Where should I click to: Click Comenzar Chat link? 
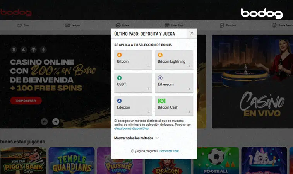(169, 151)
